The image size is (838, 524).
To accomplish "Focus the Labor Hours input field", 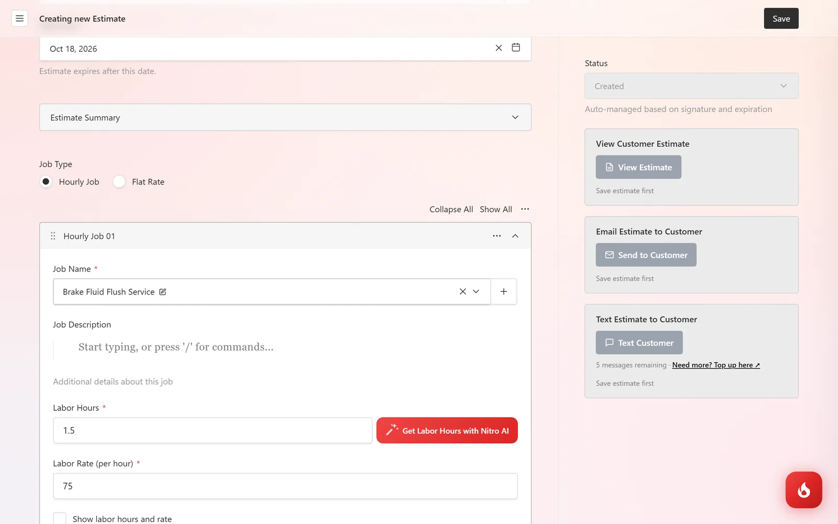I will click(x=213, y=431).
